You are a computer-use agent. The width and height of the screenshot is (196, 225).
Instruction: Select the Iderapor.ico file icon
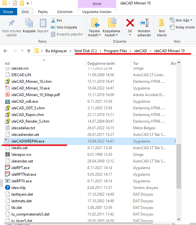pyautogui.click(x=8, y=155)
